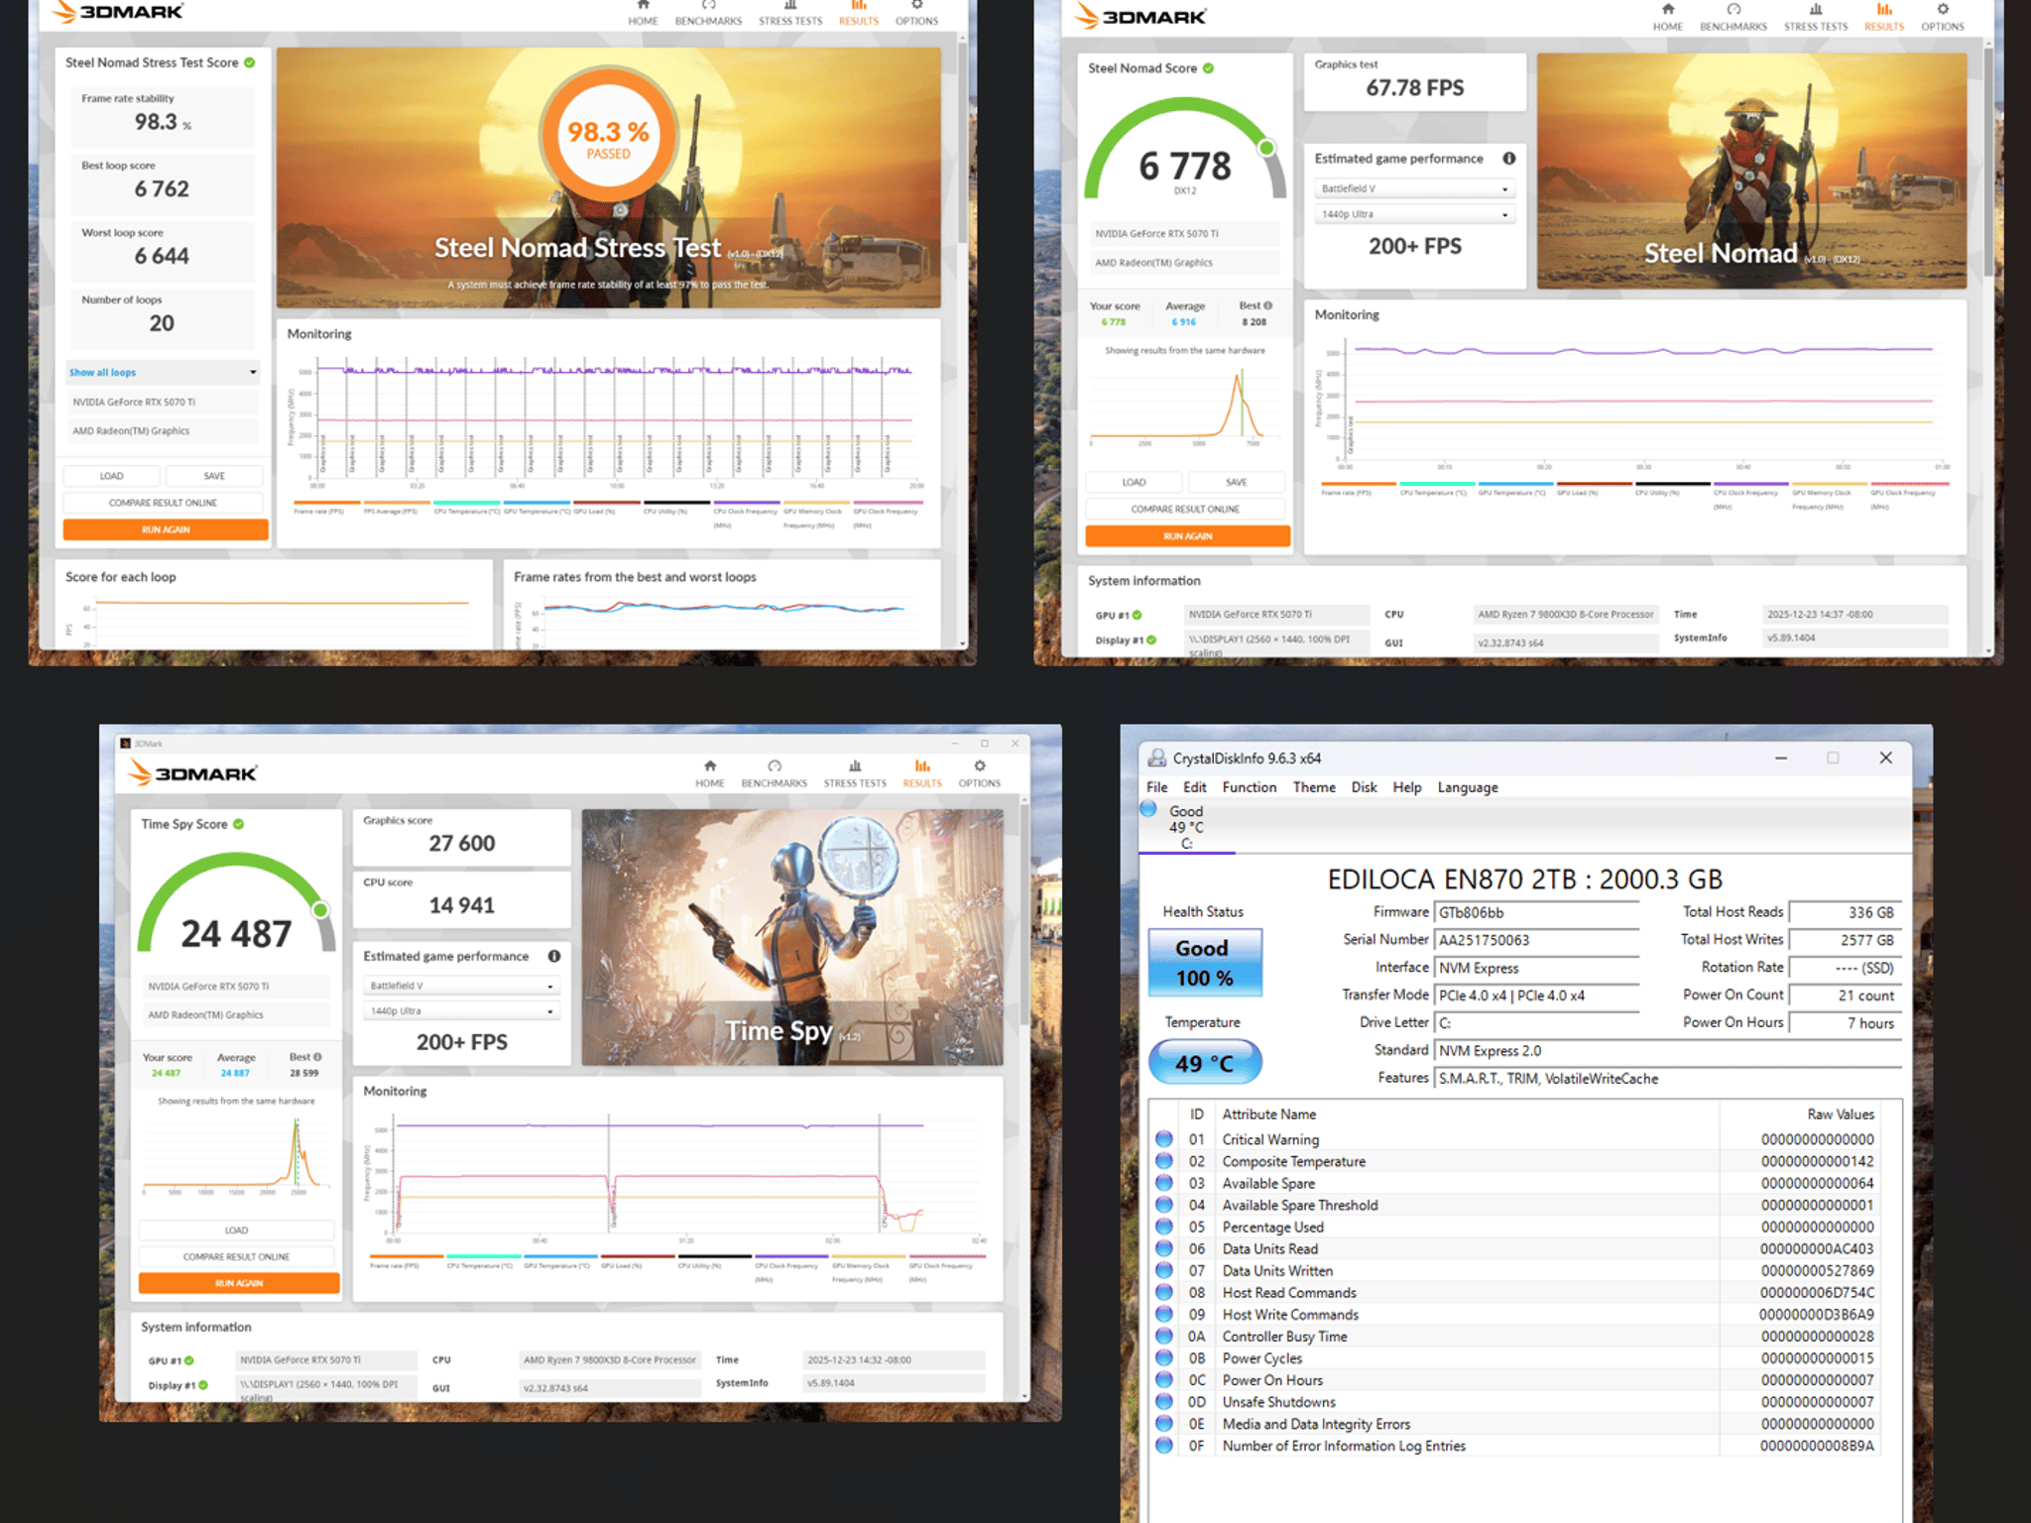Click the Firmware field showing GTb806bb
2031x1523 pixels.
(1537, 912)
